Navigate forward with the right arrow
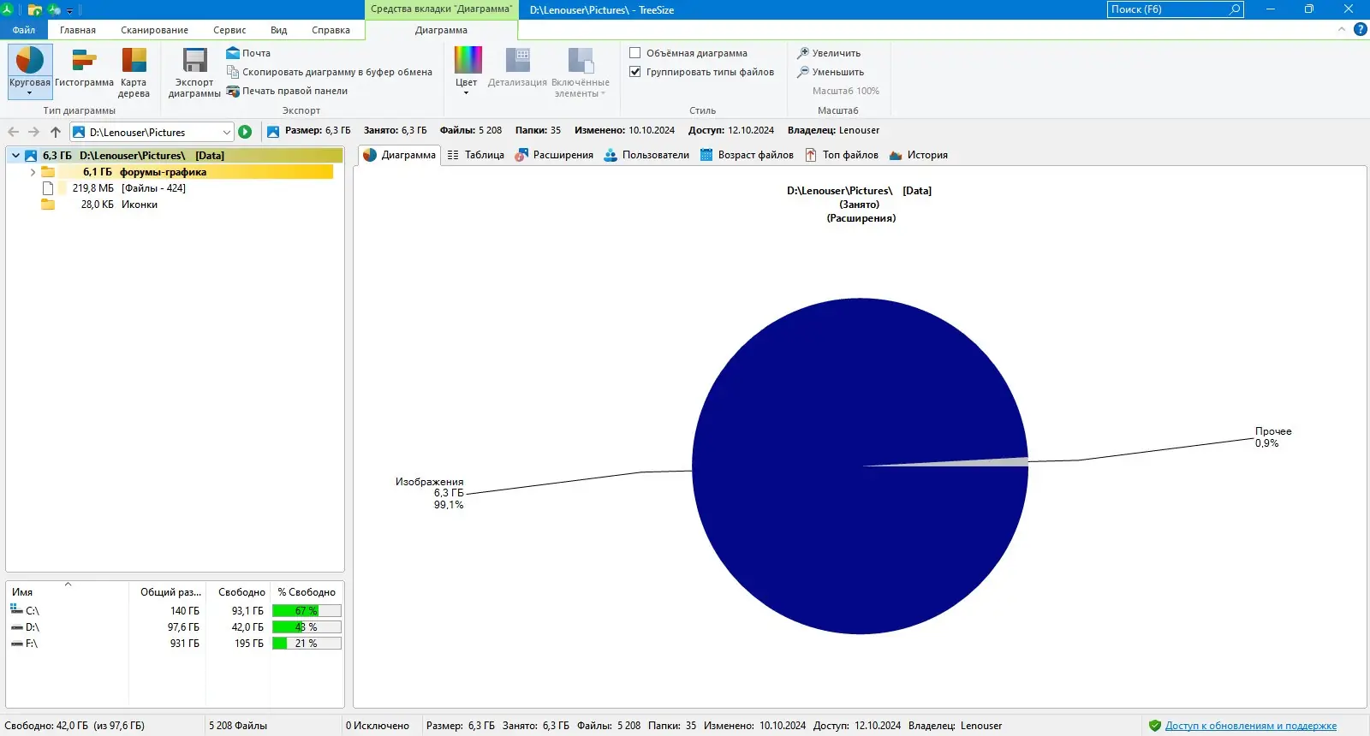 coord(33,132)
